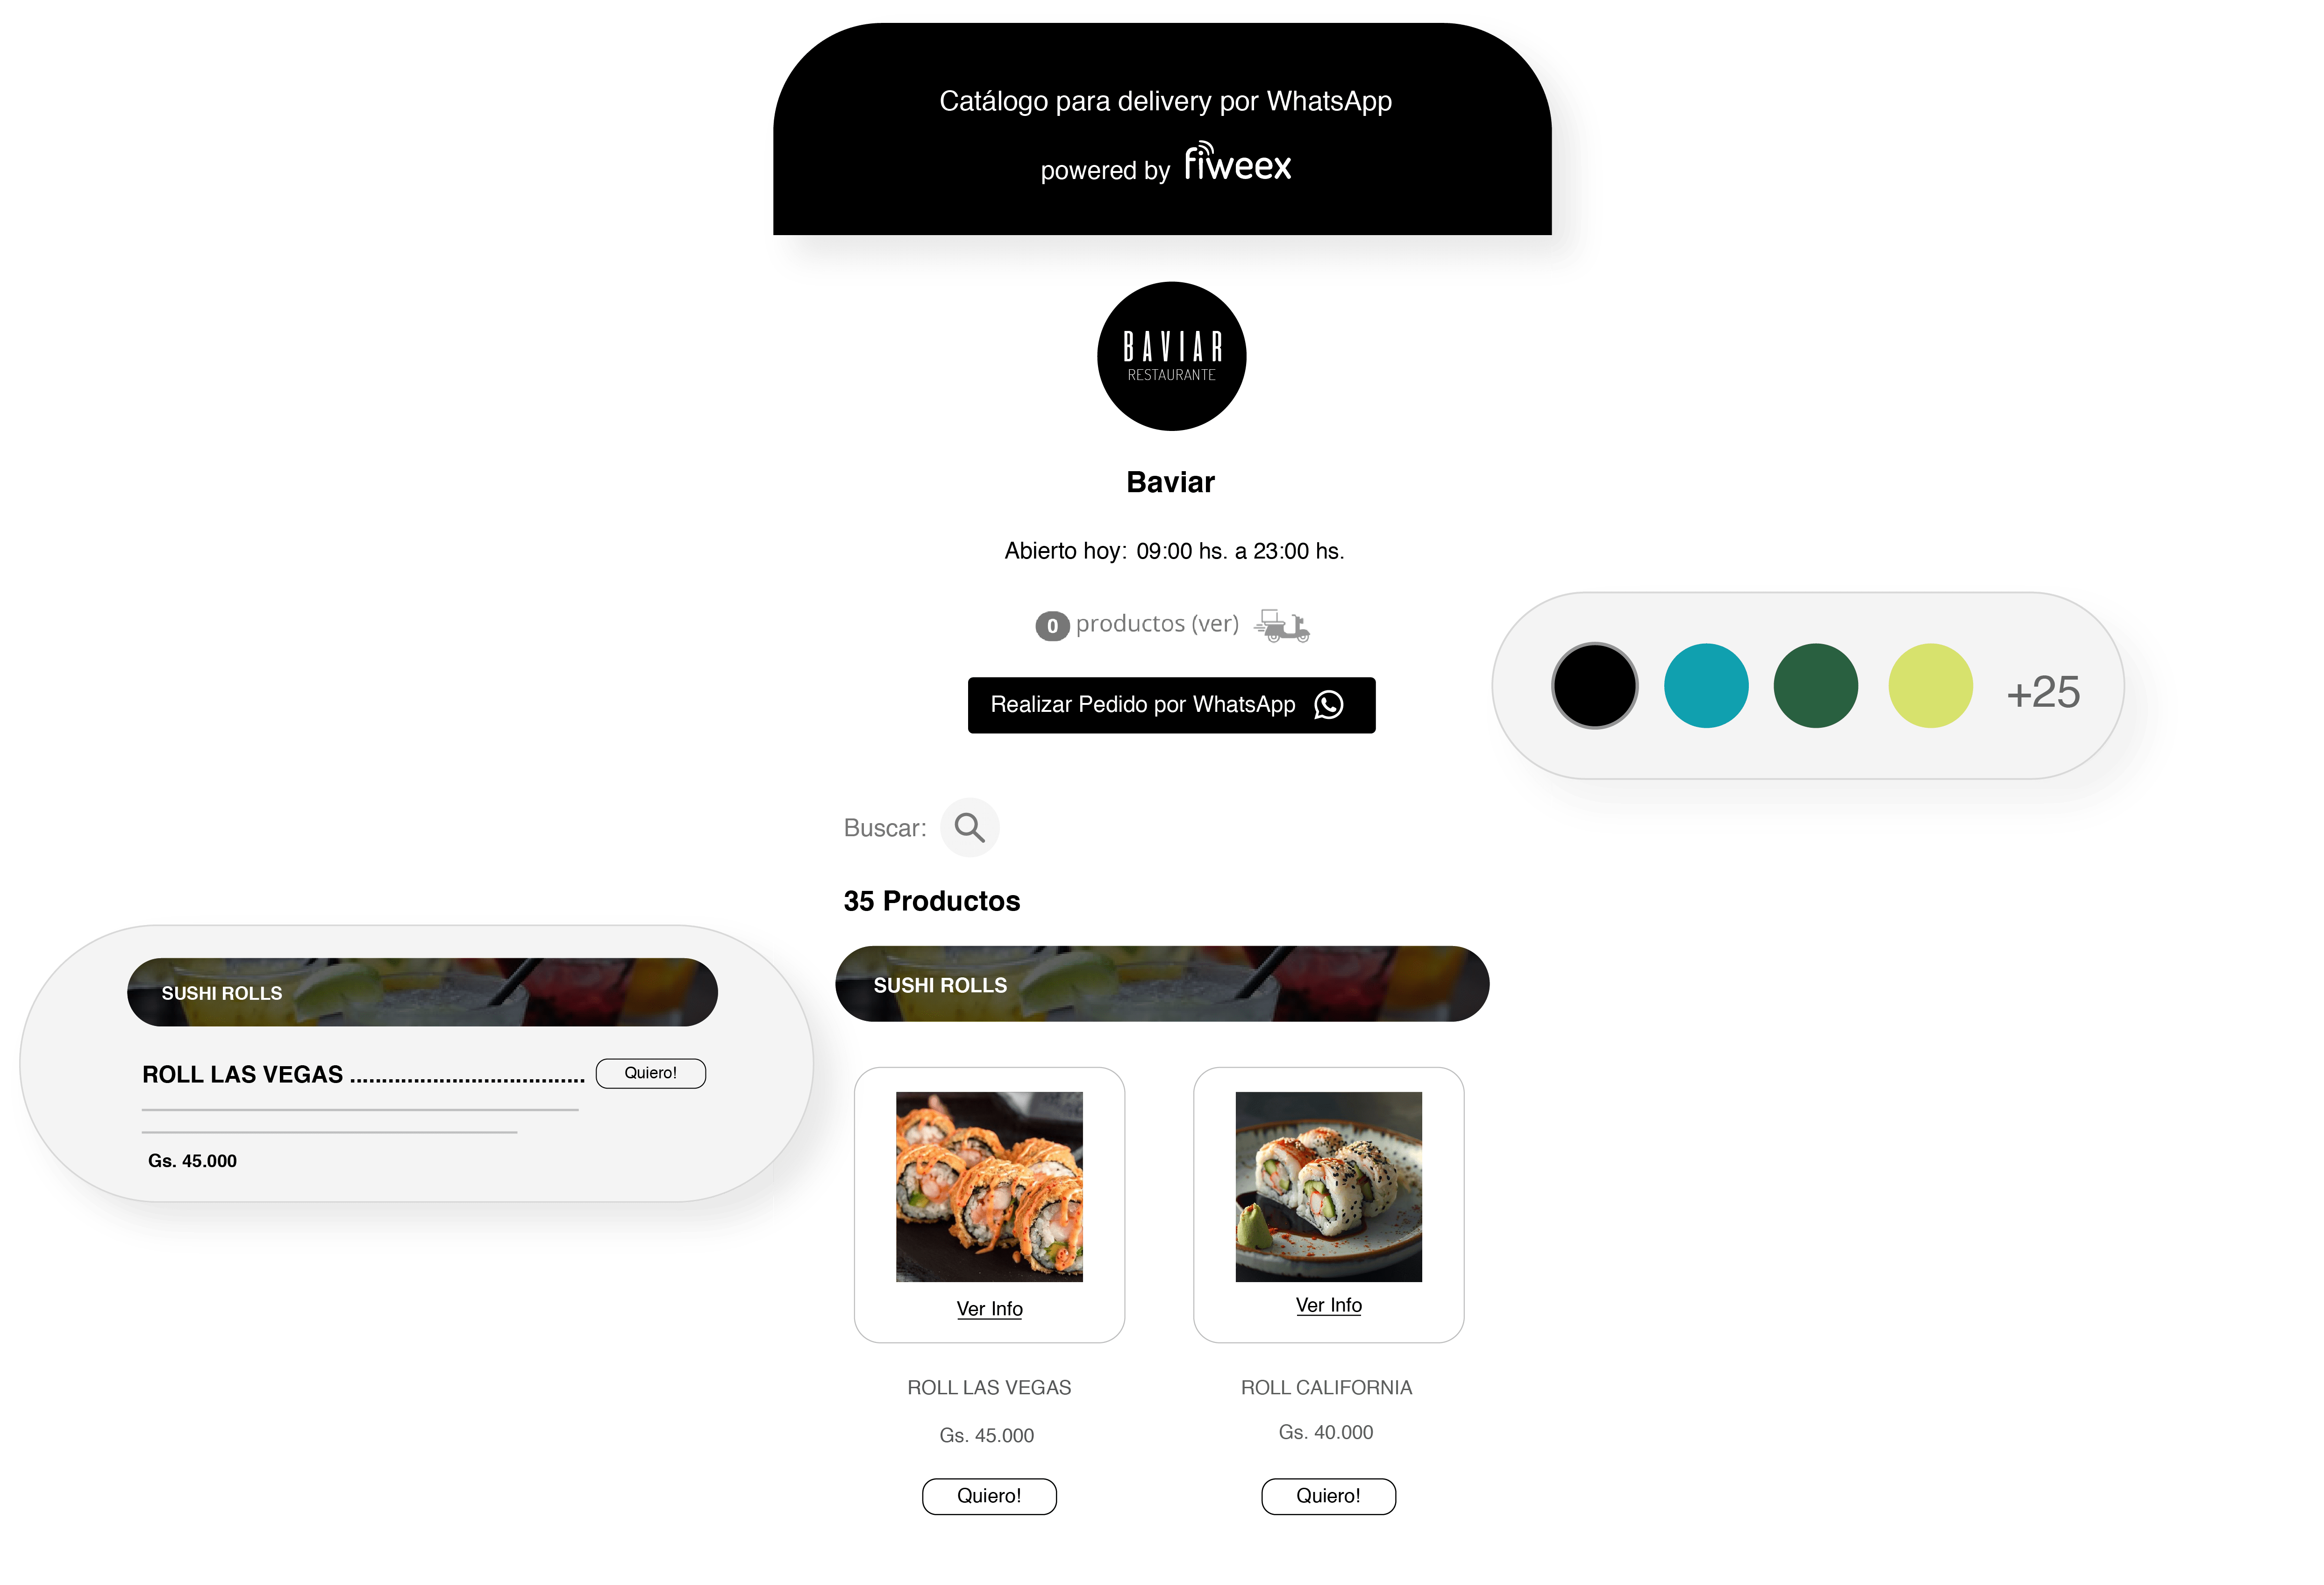The width and height of the screenshot is (2324, 1585).
Task: Select the dark green color swatch
Action: pyautogui.click(x=1815, y=685)
